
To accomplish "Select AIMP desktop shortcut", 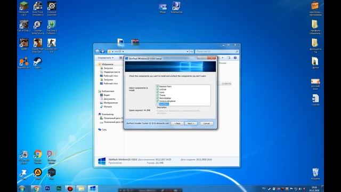I will click(x=38, y=174).
